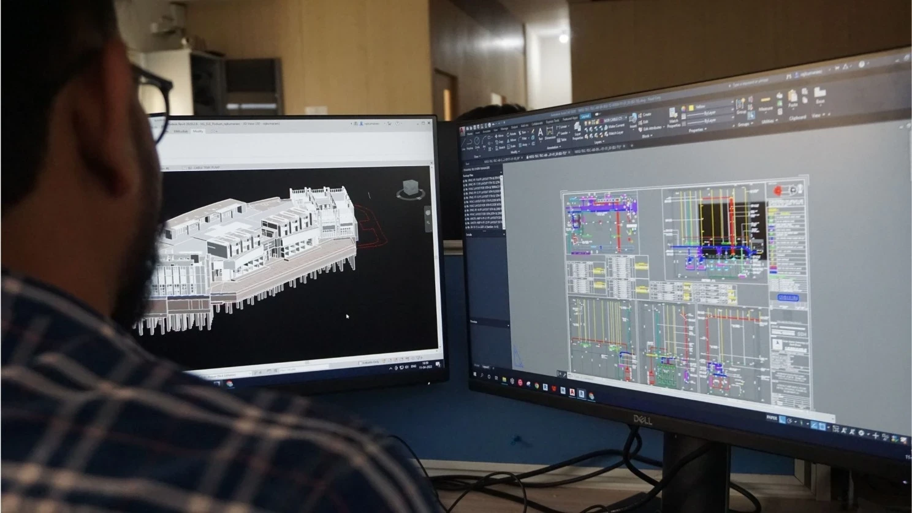
Task: Select the Line tool in AutoCAD
Action: pyautogui.click(x=463, y=143)
